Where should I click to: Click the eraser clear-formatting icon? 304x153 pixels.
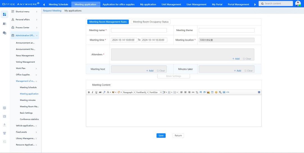[x=104, y=92]
